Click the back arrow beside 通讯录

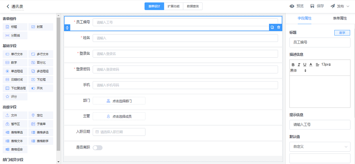point(8,6)
